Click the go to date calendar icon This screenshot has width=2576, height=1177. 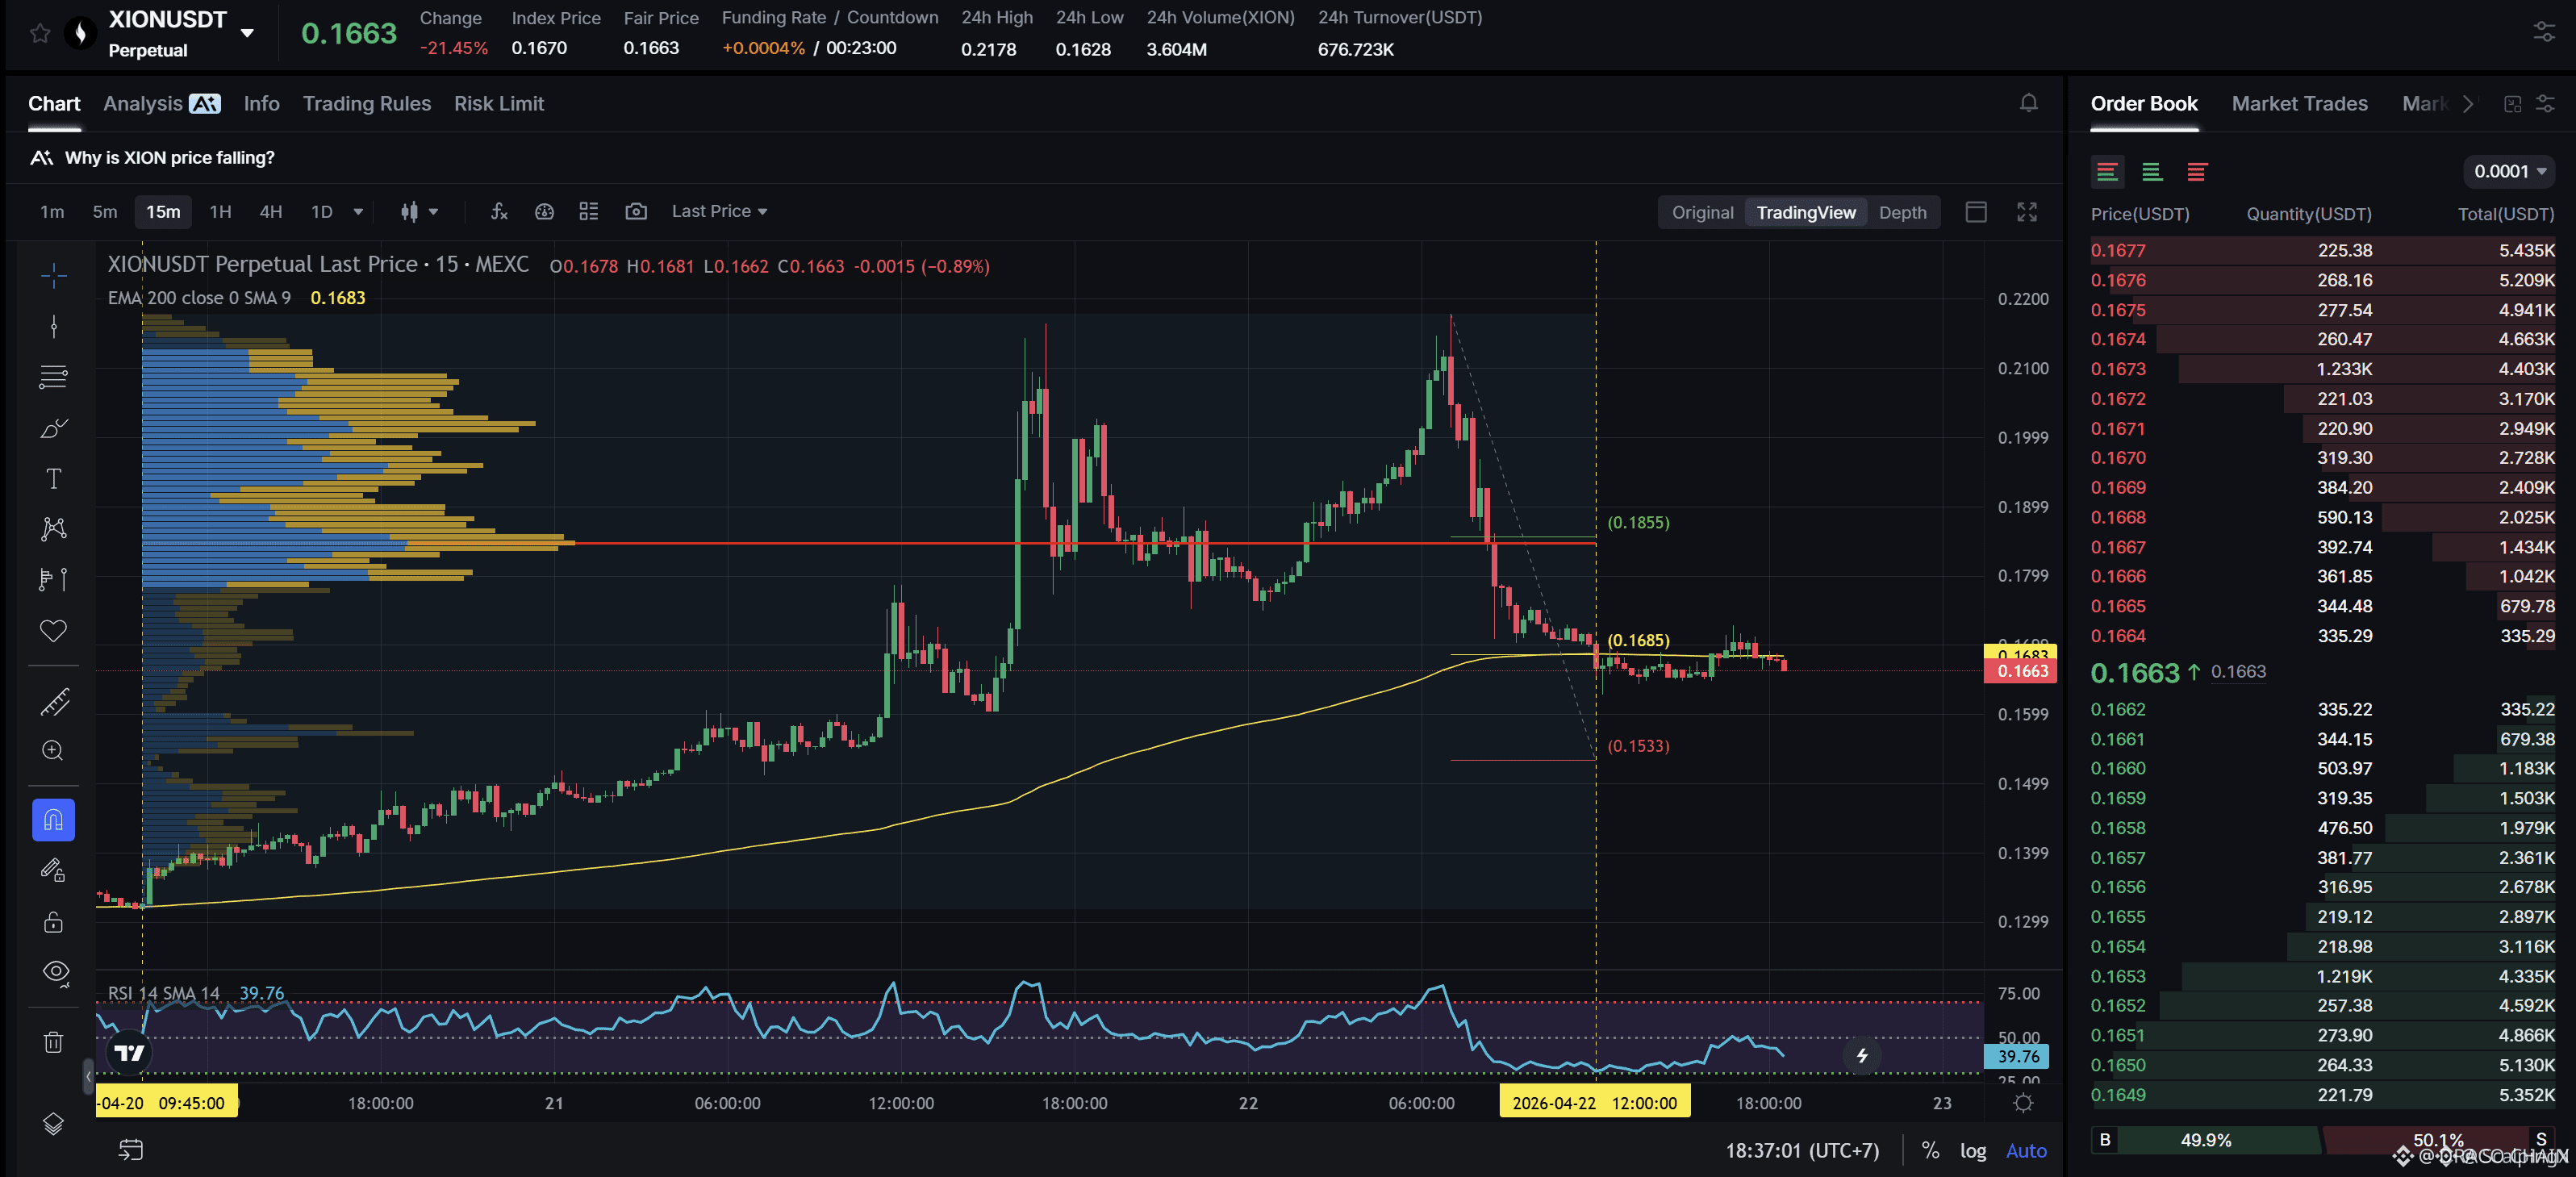coord(131,1151)
